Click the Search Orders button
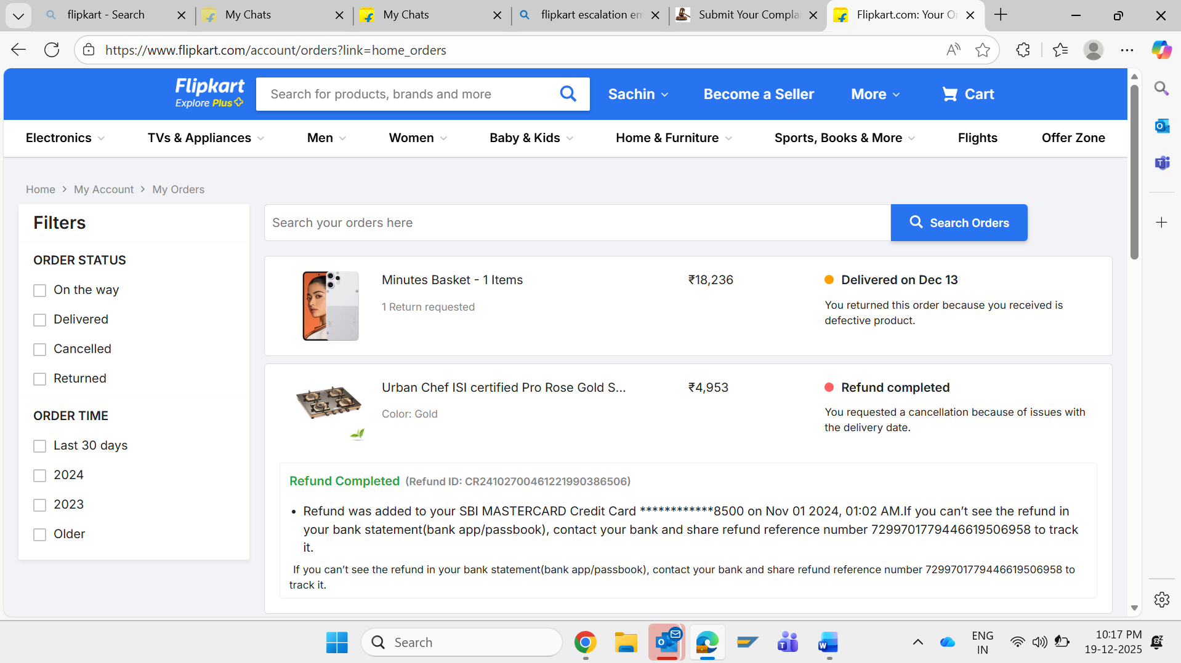This screenshot has height=663, width=1181. (x=959, y=223)
